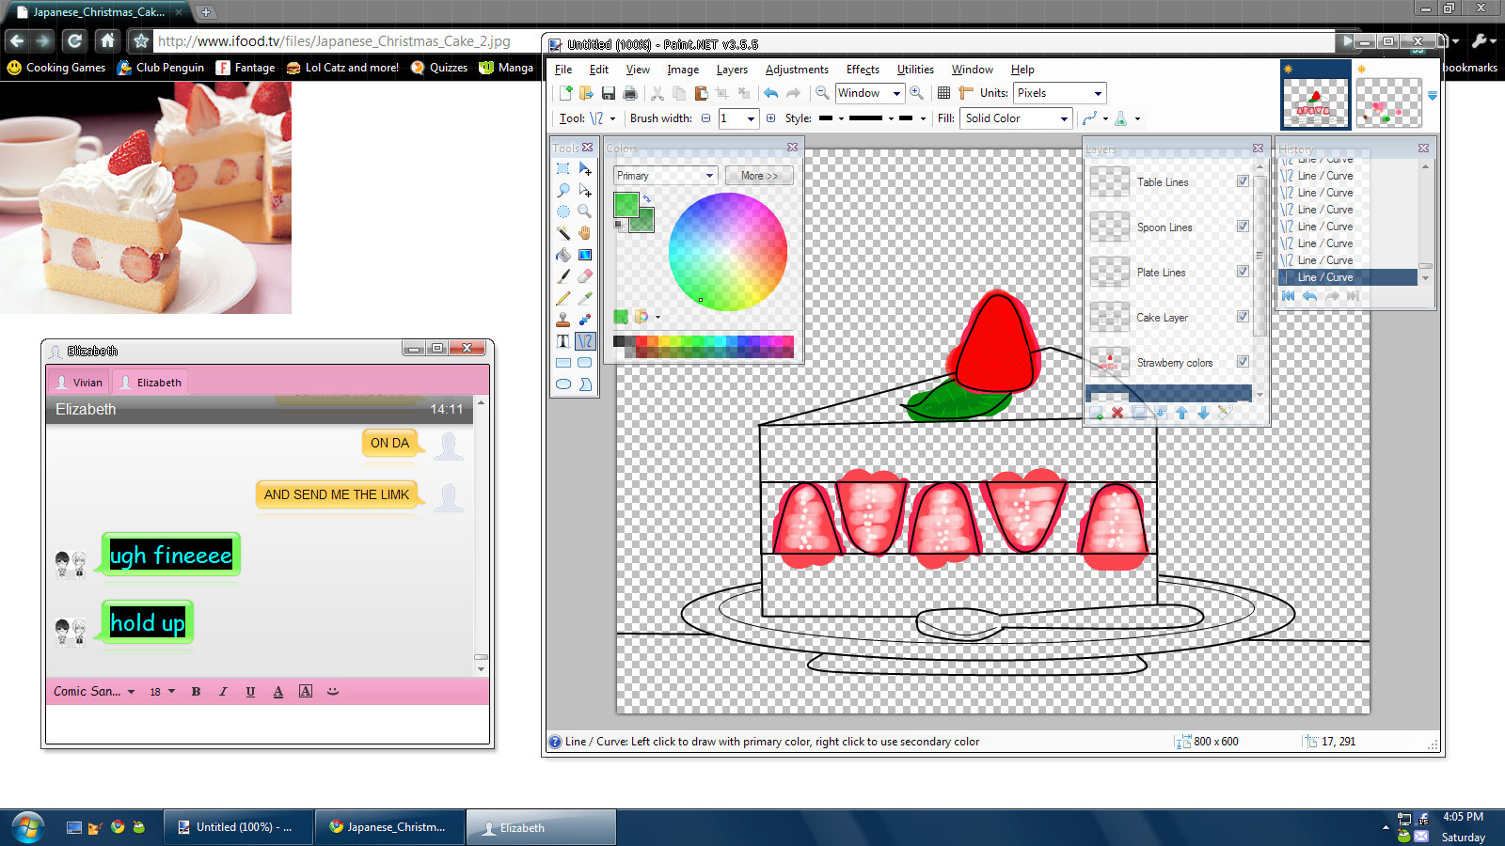This screenshot has height=846, width=1505.
Task: Toggle visibility of Spoon Lines layer
Action: click(x=1243, y=227)
